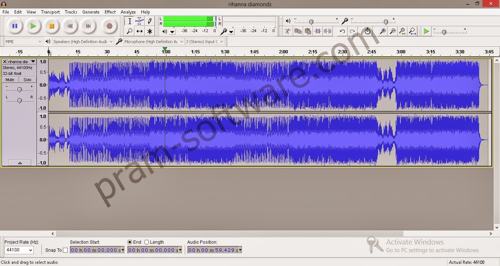Open the Edit menu
This screenshot has width=500, height=266.
[18, 12]
